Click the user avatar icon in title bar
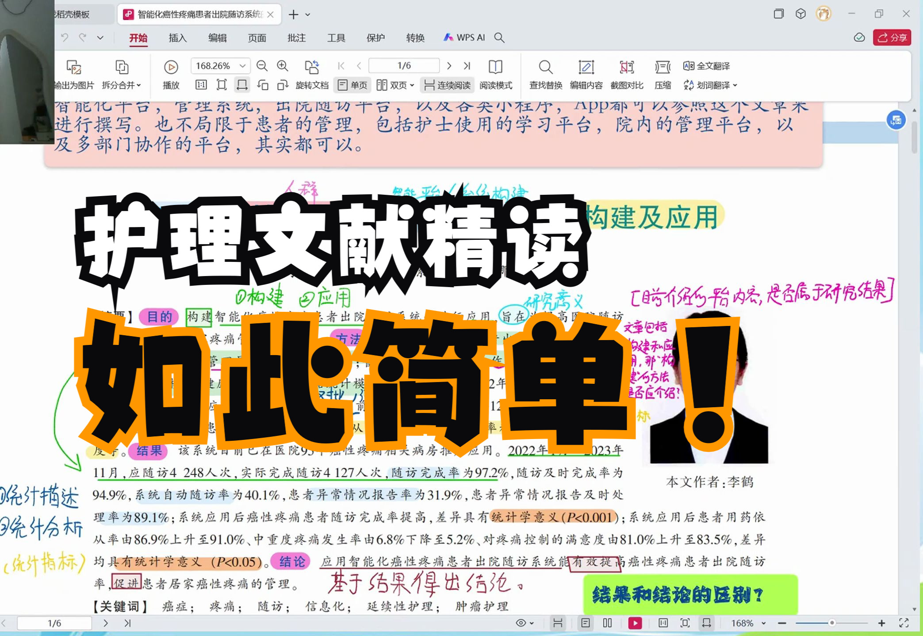923x636 pixels. [823, 14]
